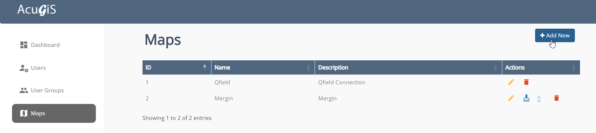Click the Add New button

555,35
